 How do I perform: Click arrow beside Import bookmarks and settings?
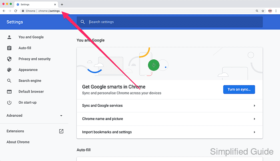pyautogui.click(x=254, y=132)
